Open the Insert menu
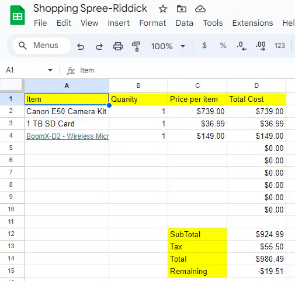Viewport: 295px width, 281px height. click(119, 23)
